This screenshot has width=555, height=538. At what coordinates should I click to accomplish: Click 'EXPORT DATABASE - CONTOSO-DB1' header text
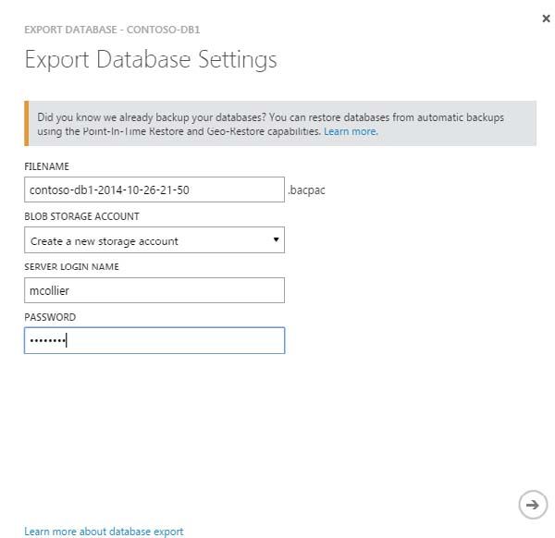(112, 30)
